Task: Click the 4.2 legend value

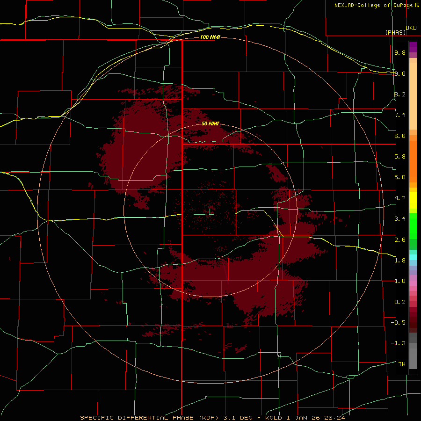Action: point(400,198)
